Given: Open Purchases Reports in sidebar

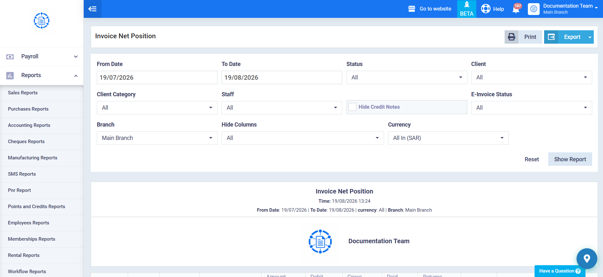Looking at the screenshot, I should [42, 109].
